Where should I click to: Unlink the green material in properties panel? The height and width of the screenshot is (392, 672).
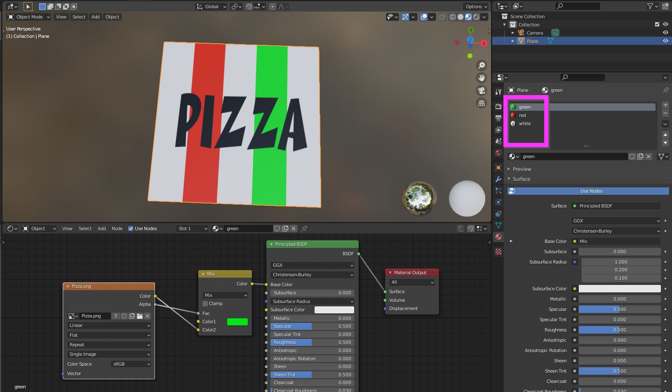[649, 156]
